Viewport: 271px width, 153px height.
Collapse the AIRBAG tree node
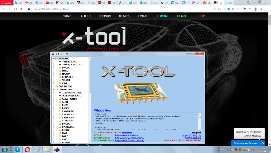(53, 58)
